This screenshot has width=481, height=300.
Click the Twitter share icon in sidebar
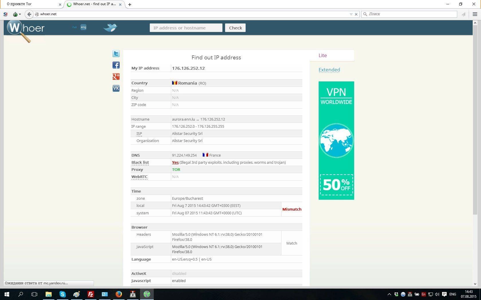click(x=116, y=54)
